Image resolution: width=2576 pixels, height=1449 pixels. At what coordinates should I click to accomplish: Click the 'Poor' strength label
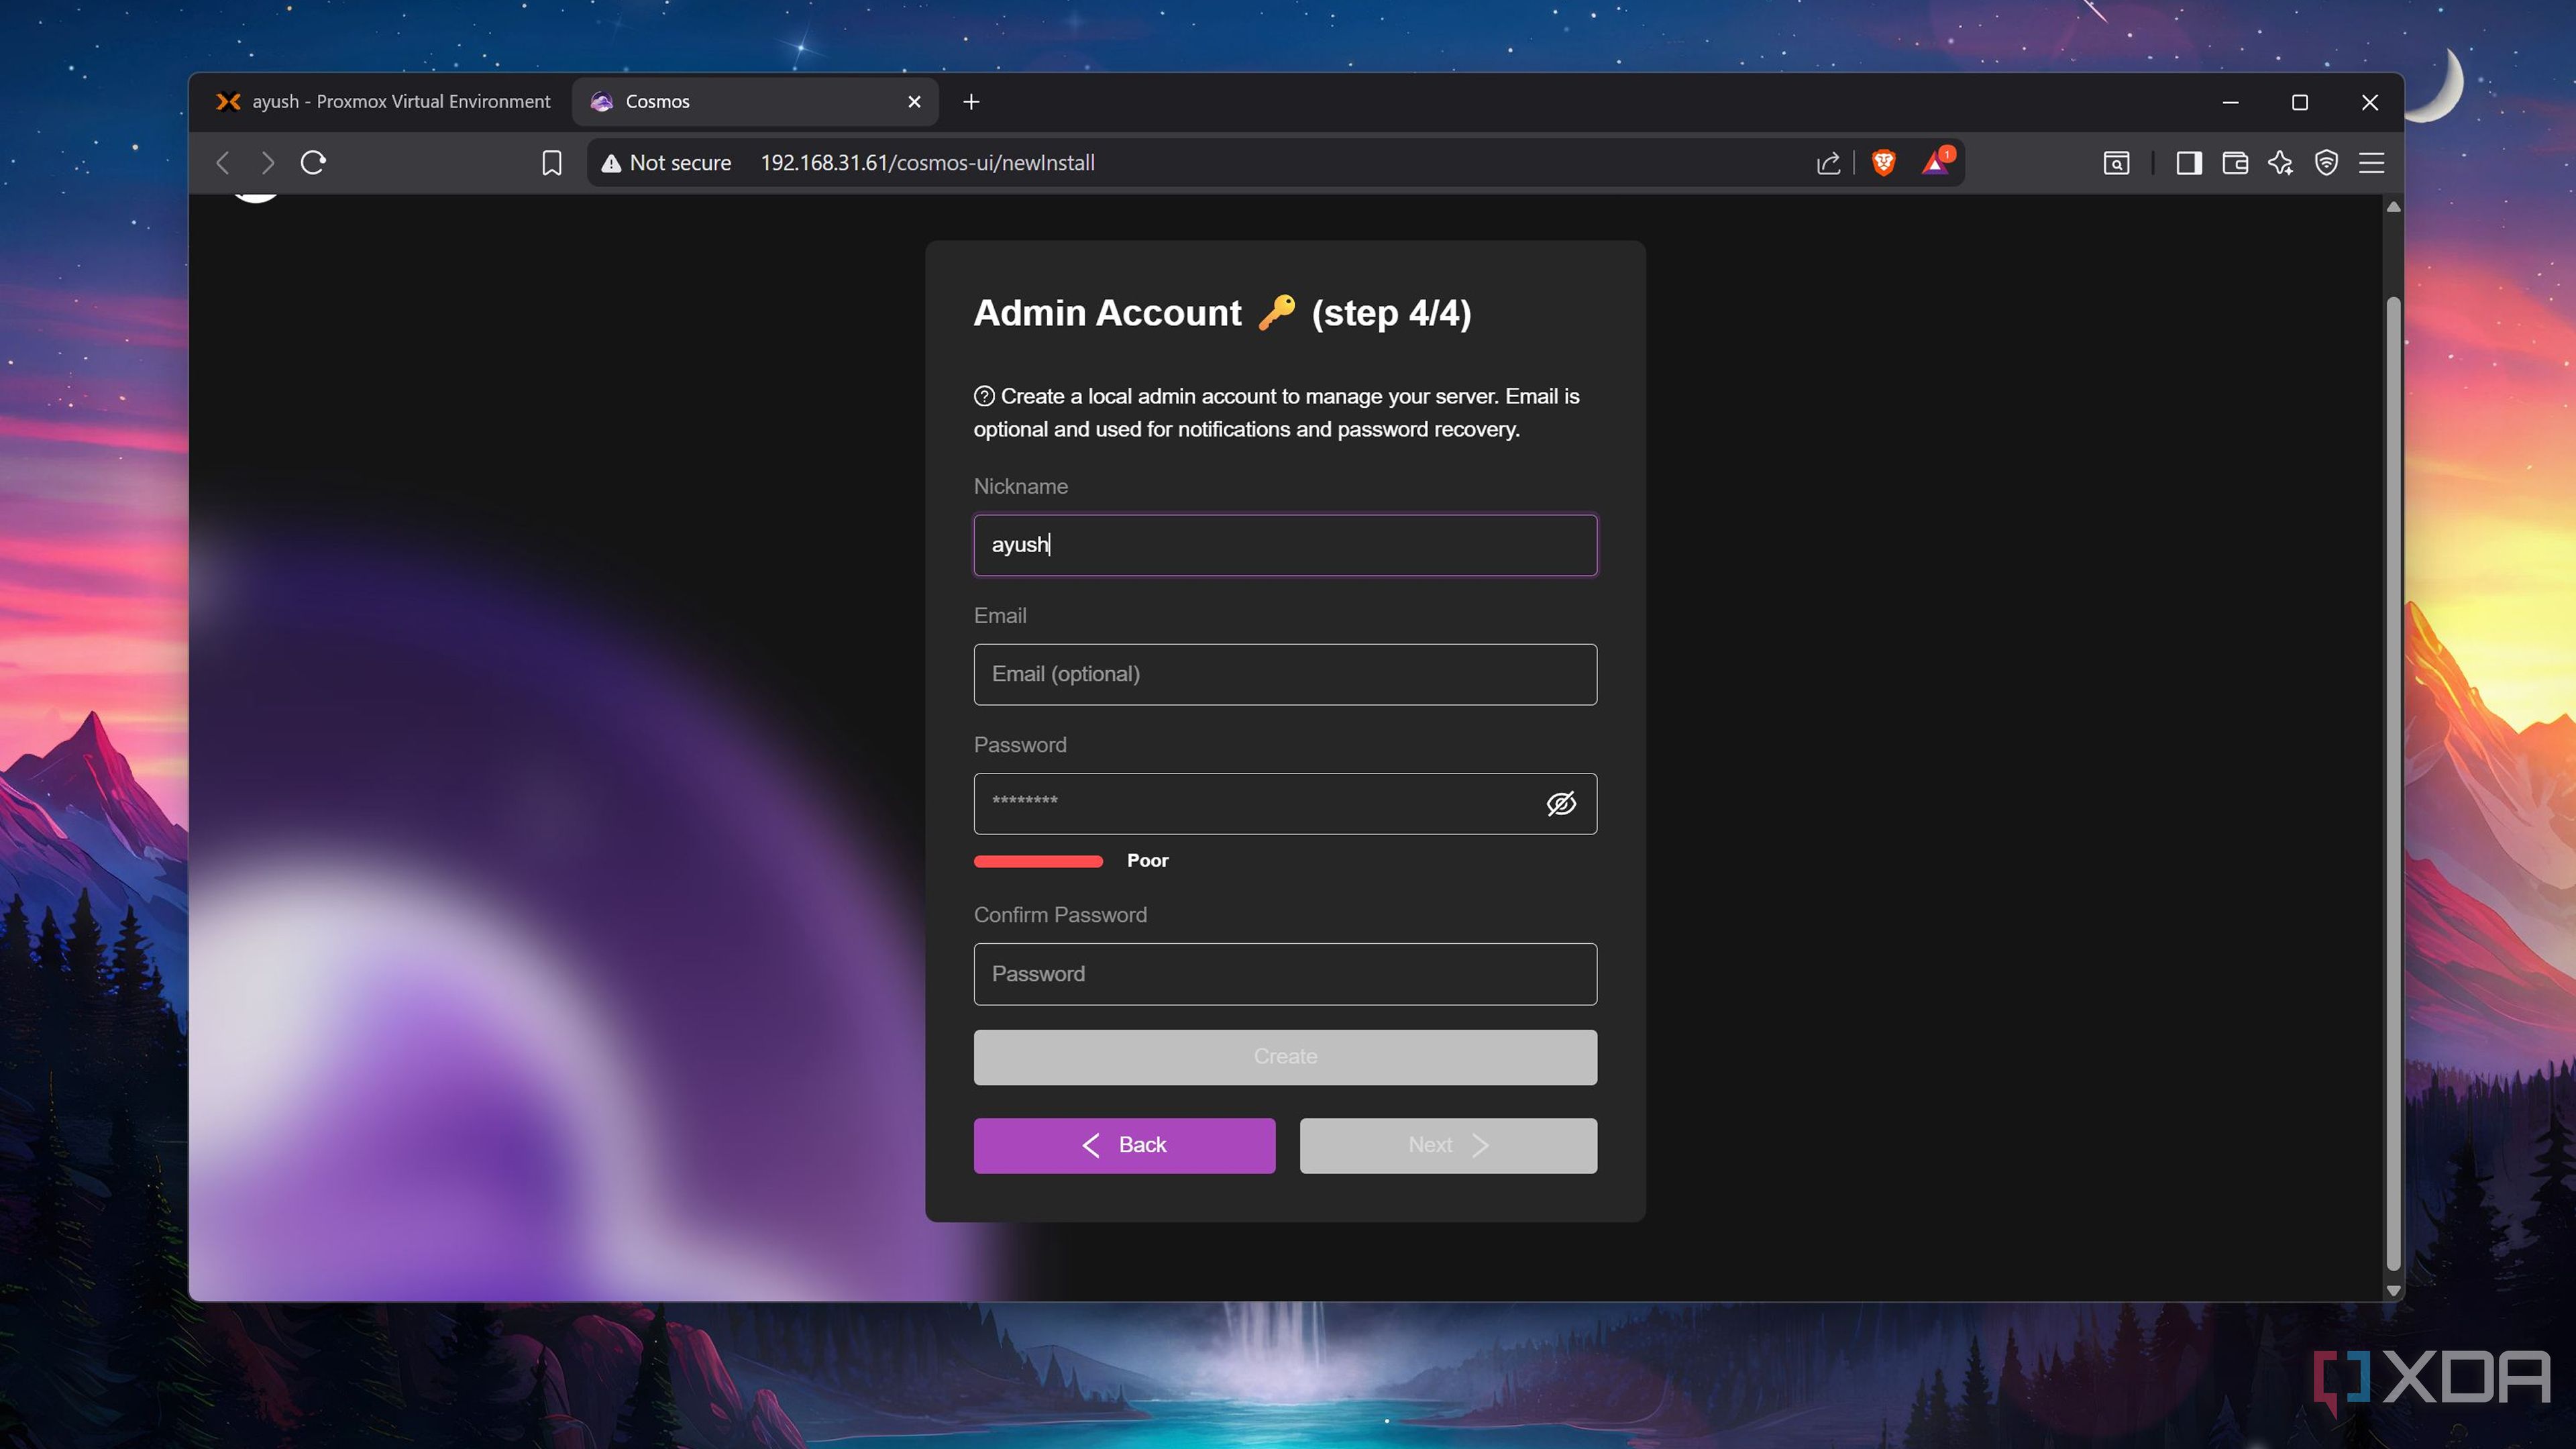point(1147,861)
